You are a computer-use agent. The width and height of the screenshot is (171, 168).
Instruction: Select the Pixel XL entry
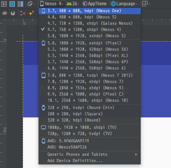coord(90,56)
